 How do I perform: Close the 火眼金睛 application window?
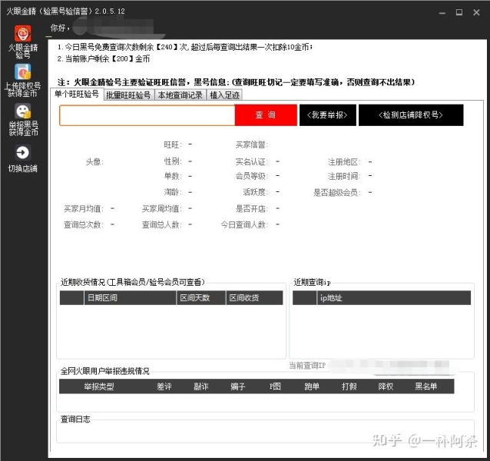(476, 12)
